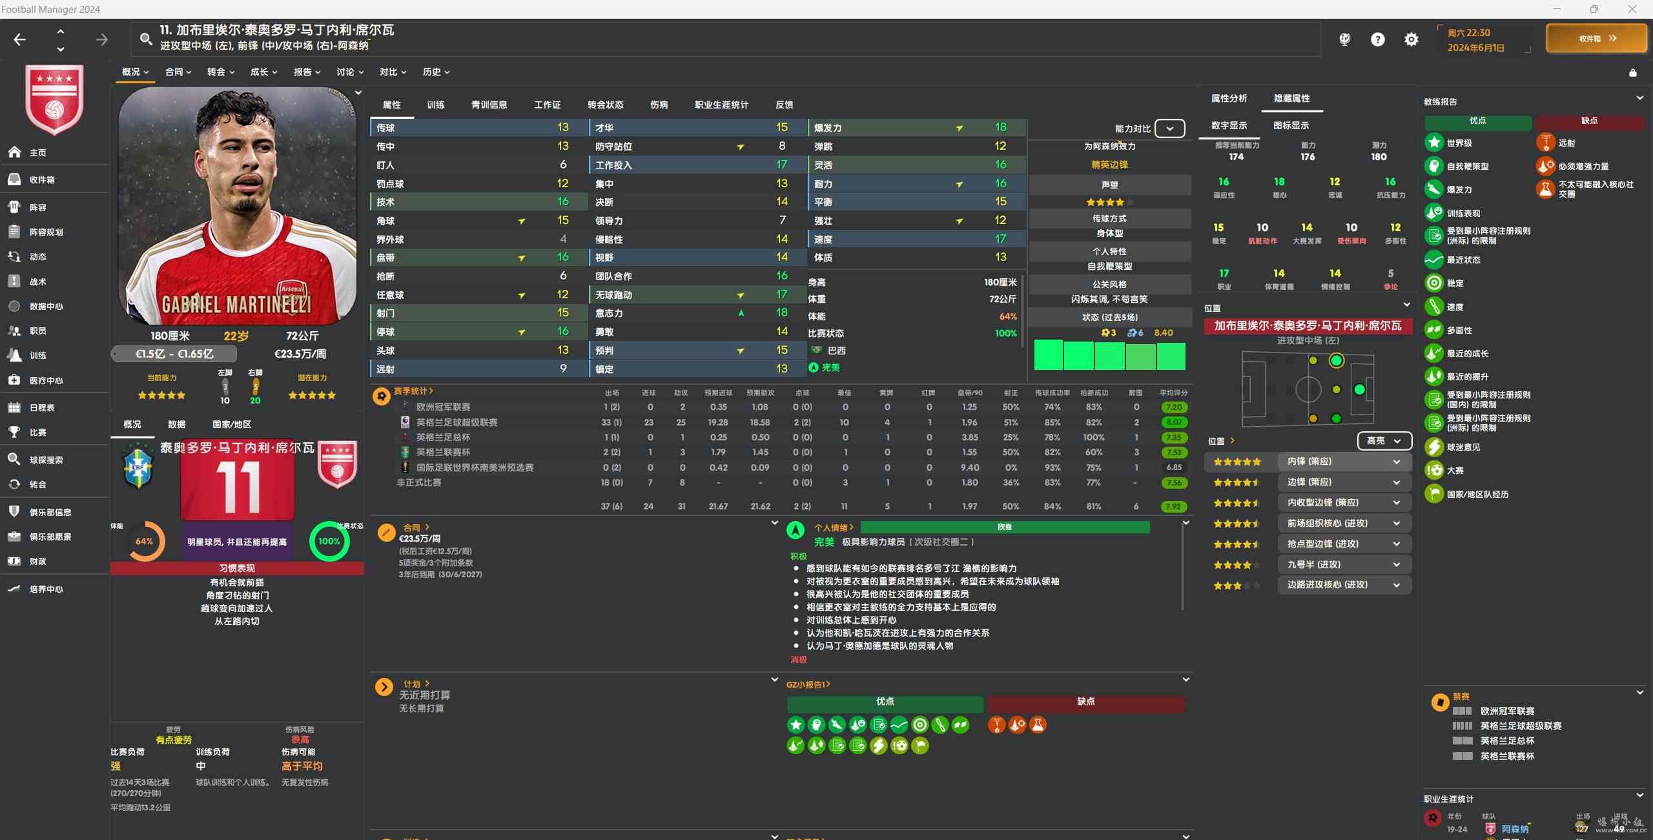Expand the 九号半 (进攻) role dropdown
1653x840 pixels.
(x=1344, y=564)
